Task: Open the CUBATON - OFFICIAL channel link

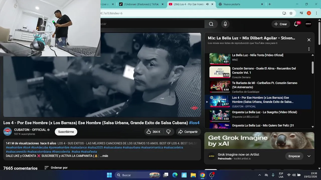Action: (30, 130)
